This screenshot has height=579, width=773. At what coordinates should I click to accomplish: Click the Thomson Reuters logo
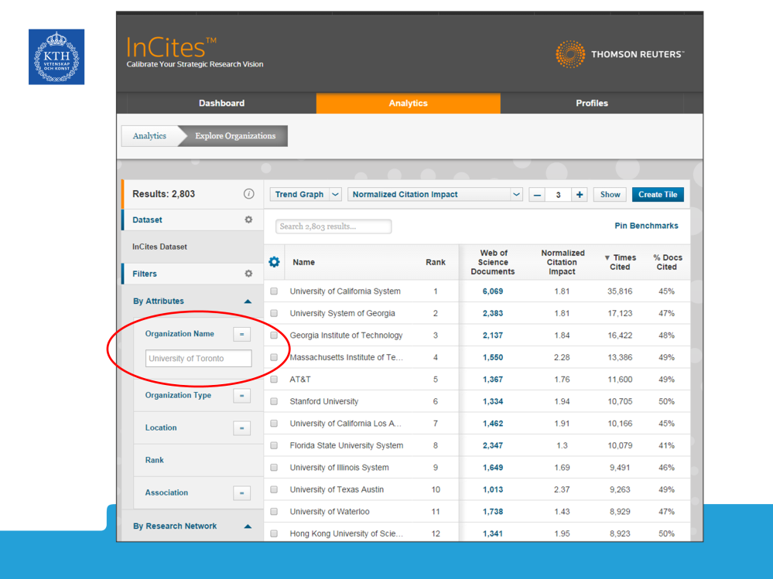click(620, 54)
